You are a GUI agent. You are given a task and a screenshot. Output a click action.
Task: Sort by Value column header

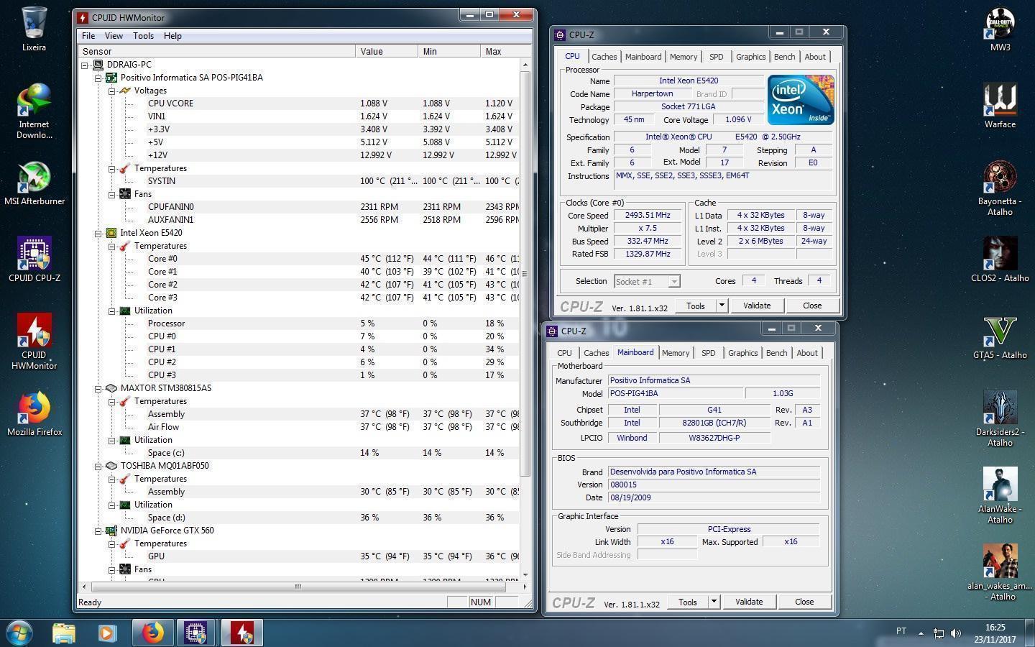pos(387,51)
